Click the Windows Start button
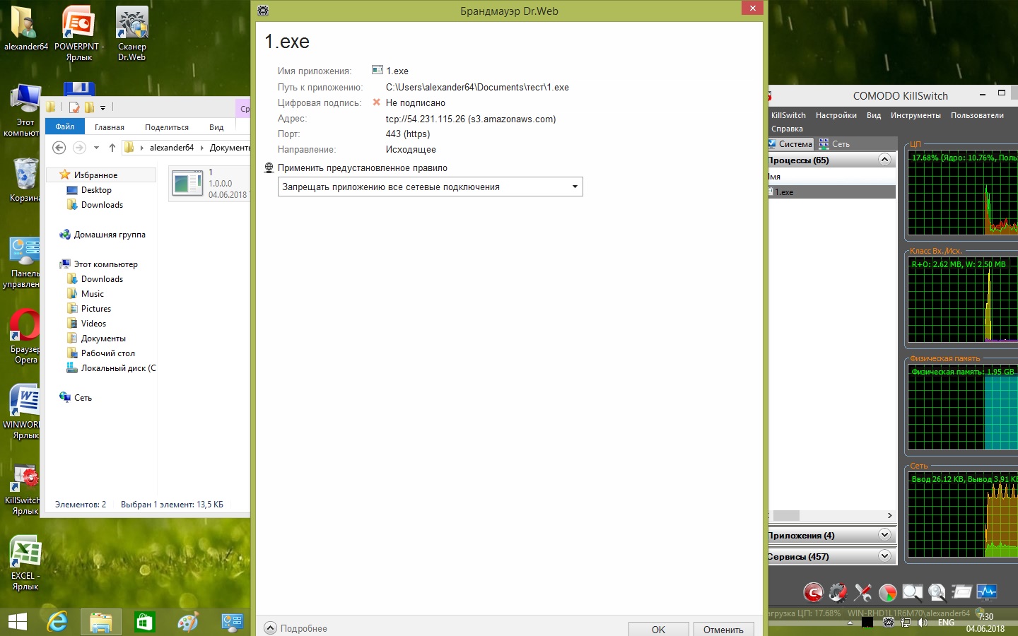1018x636 pixels. [x=18, y=622]
